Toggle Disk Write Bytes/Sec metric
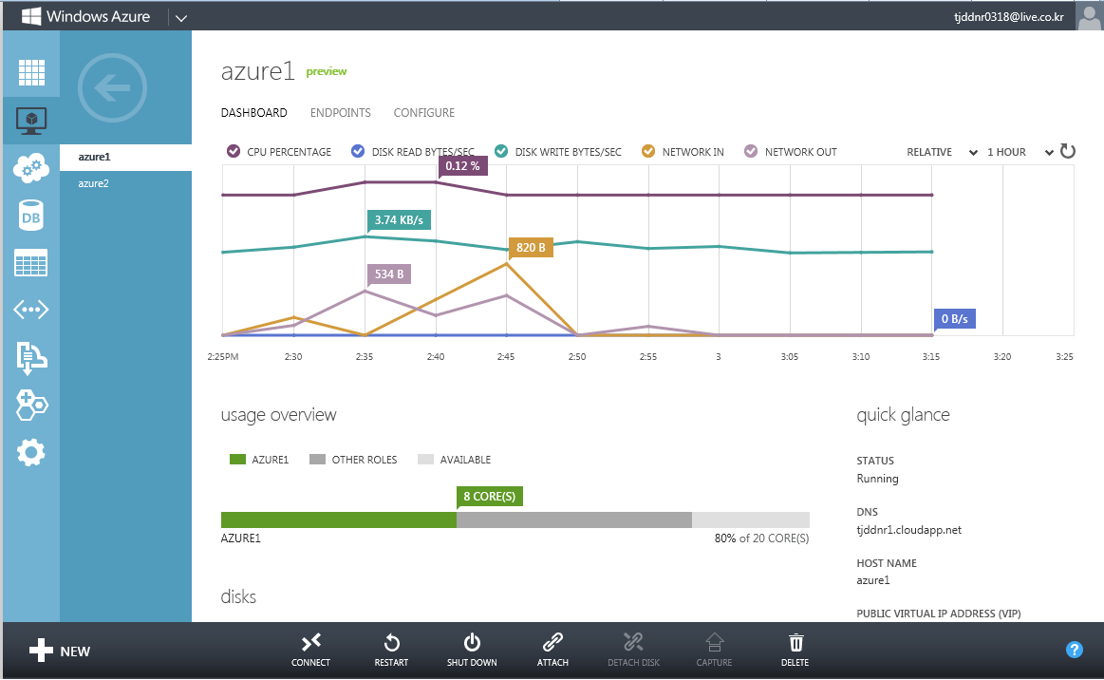The image size is (1104, 680). click(x=501, y=152)
